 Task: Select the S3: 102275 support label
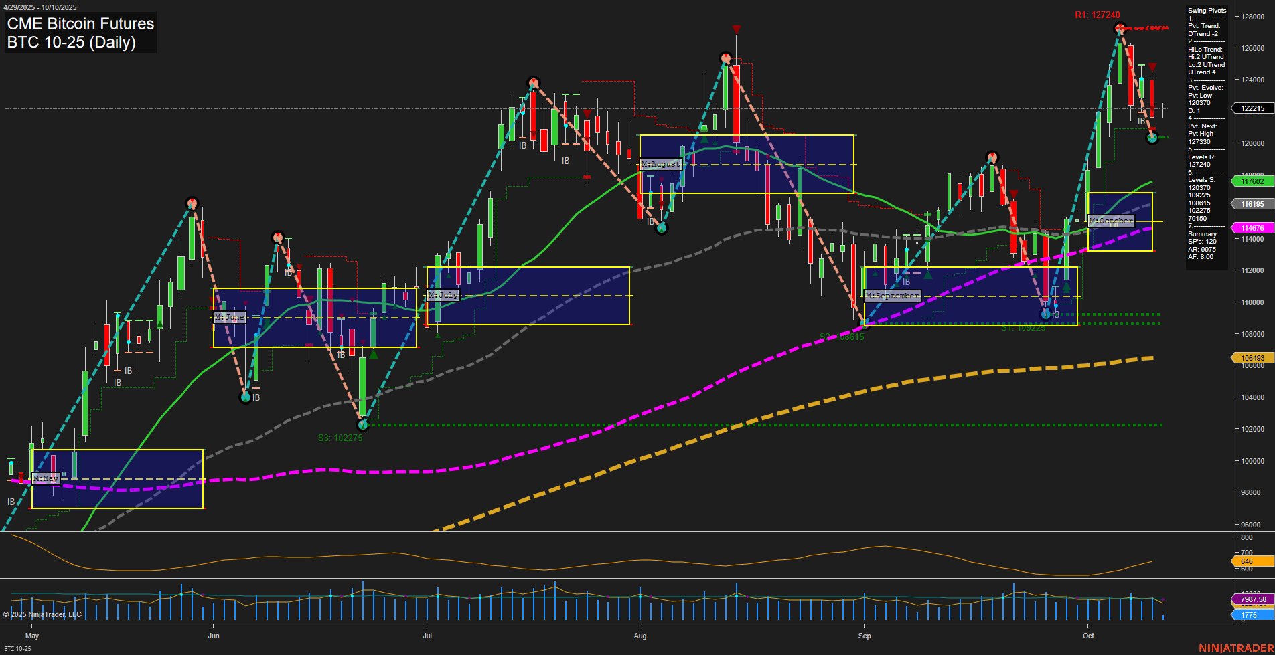(340, 438)
